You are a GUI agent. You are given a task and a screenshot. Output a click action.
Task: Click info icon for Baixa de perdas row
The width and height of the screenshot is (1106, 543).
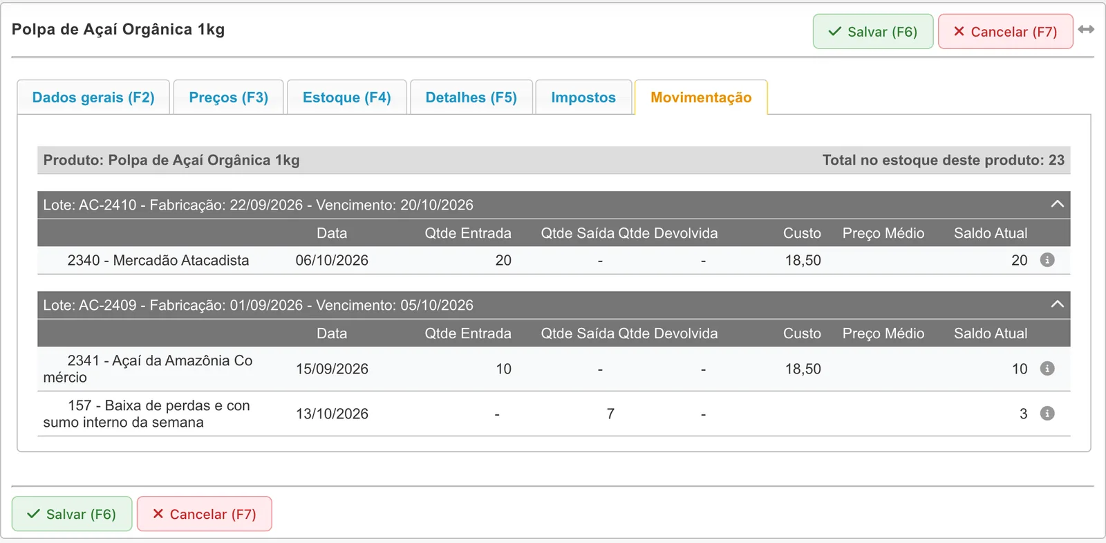[x=1047, y=414]
